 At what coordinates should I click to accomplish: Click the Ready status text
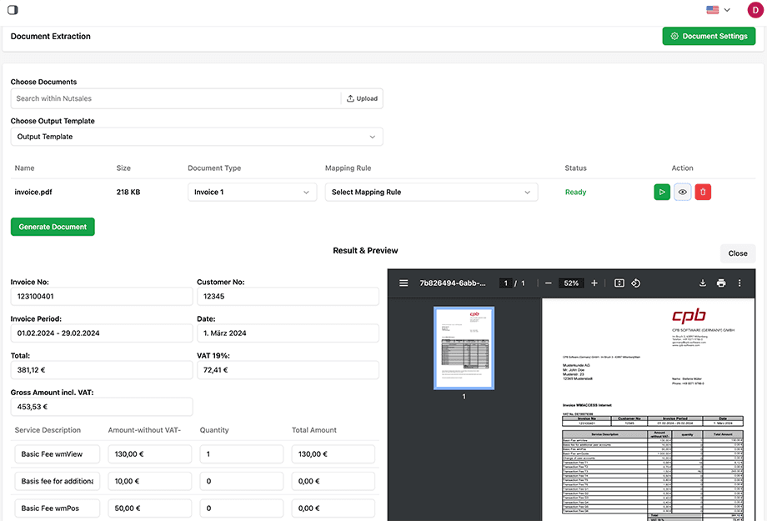(x=575, y=193)
